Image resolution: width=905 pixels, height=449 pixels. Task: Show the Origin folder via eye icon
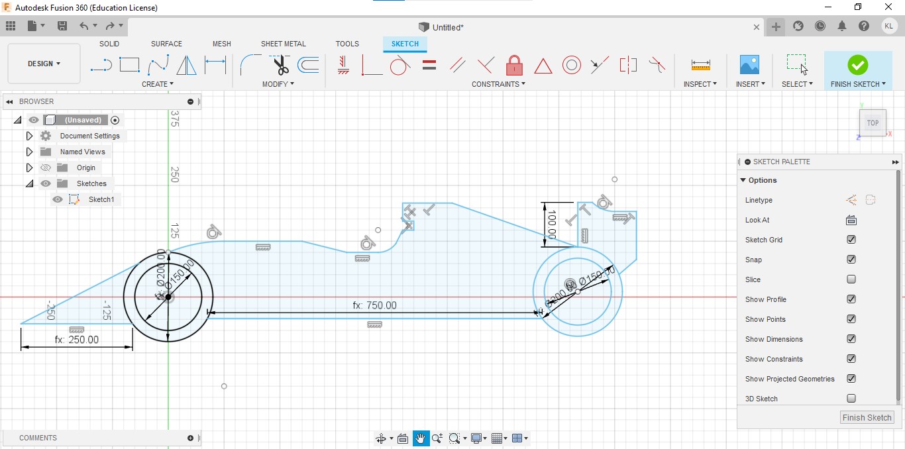46,168
